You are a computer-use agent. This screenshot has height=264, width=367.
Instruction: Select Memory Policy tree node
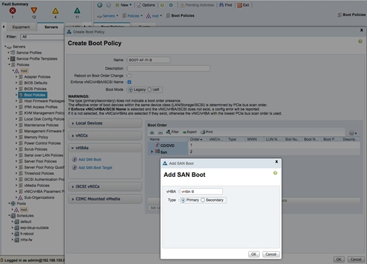pyautogui.click(x=36, y=137)
